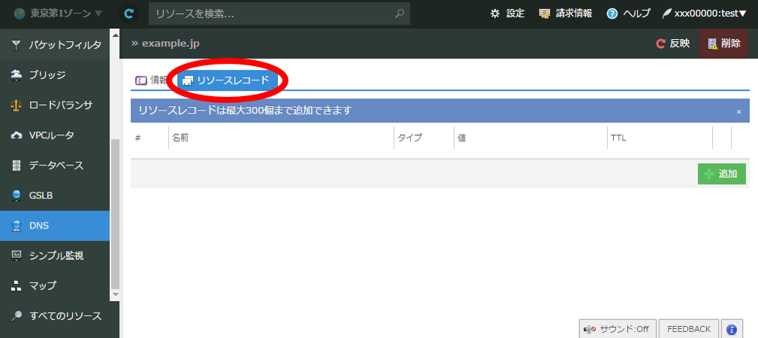This screenshot has height=338, width=758.
Task: Select the Resource Record (リソースレコード) tab
Action: (x=225, y=80)
